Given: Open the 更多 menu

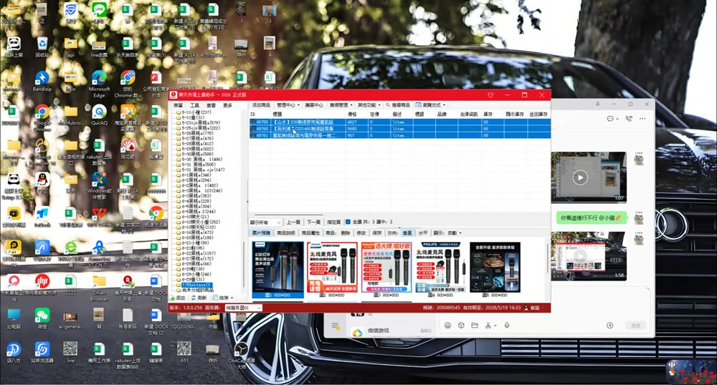Looking at the screenshot, I should [227, 105].
